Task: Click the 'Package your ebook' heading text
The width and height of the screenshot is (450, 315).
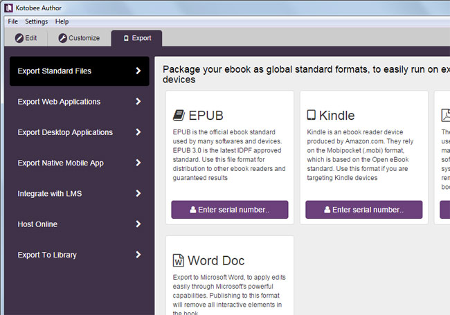Action: point(306,74)
